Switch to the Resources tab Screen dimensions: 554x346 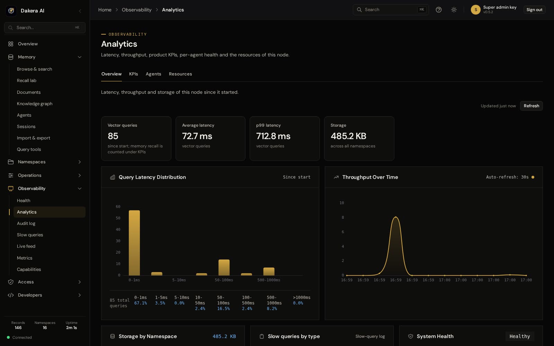pos(180,74)
